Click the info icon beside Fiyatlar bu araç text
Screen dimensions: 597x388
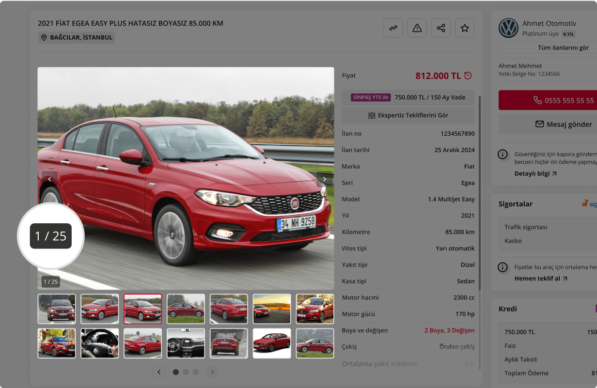(503, 267)
